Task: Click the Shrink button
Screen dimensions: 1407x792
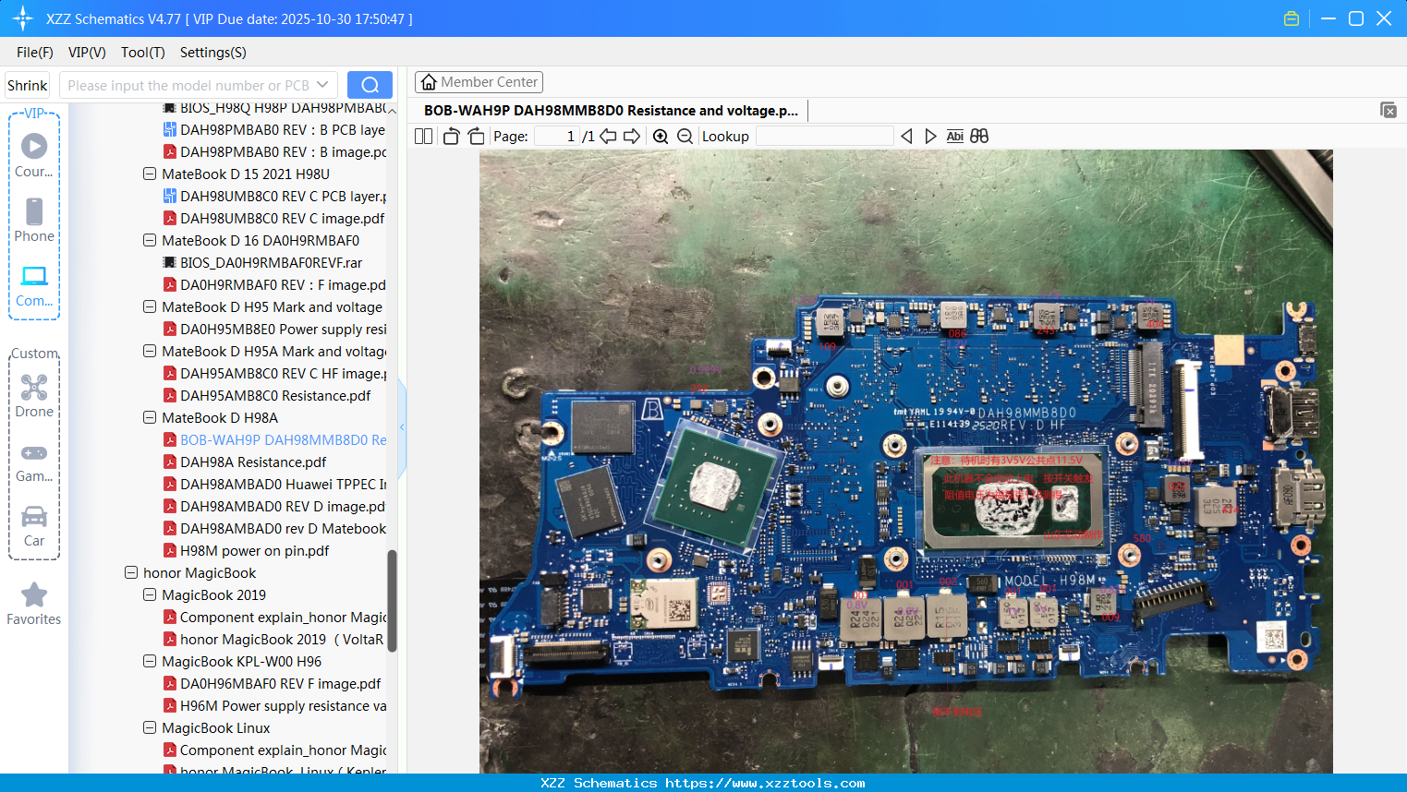Action: point(27,85)
